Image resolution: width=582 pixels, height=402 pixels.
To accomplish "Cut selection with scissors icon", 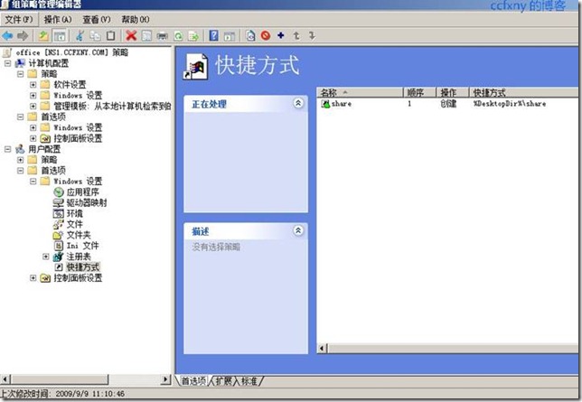I will tap(80, 36).
